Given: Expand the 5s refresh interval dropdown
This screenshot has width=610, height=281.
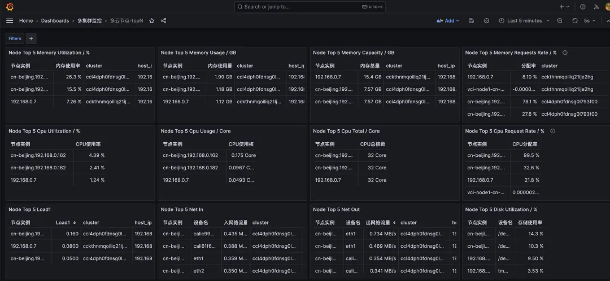Looking at the screenshot, I should coord(590,21).
